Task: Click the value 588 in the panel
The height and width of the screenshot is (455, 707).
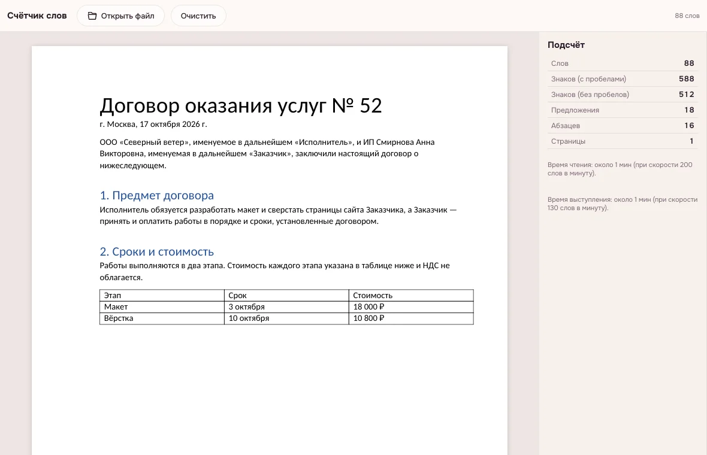Action: (x=686, y=79)
